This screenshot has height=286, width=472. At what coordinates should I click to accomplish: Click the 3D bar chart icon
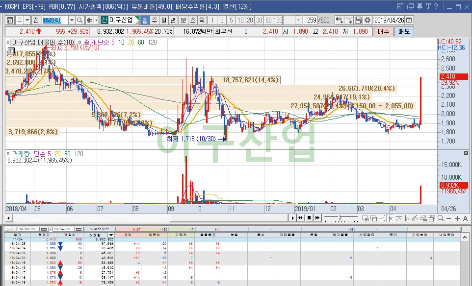[x=424, y=218]
